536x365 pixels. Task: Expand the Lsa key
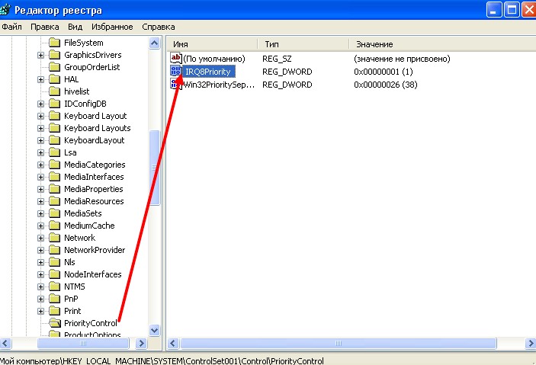pos(40,152)
